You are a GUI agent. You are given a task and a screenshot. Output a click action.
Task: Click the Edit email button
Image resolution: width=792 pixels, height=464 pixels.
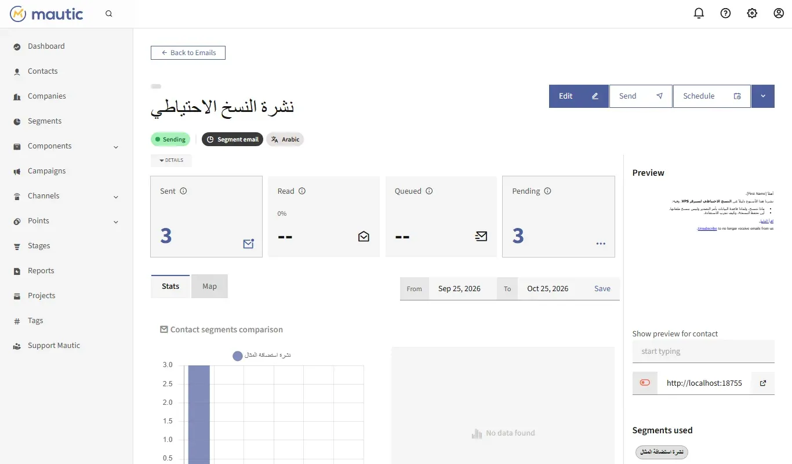tap(579, 96)
